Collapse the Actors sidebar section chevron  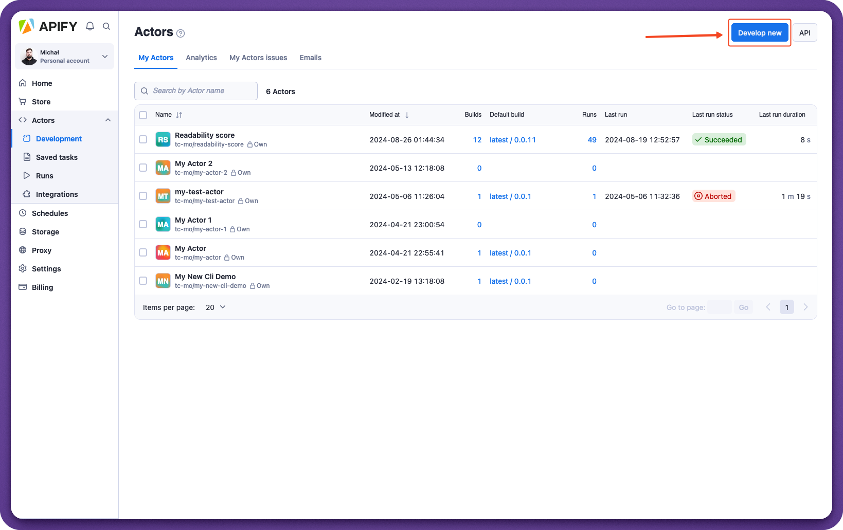[108, 120]
